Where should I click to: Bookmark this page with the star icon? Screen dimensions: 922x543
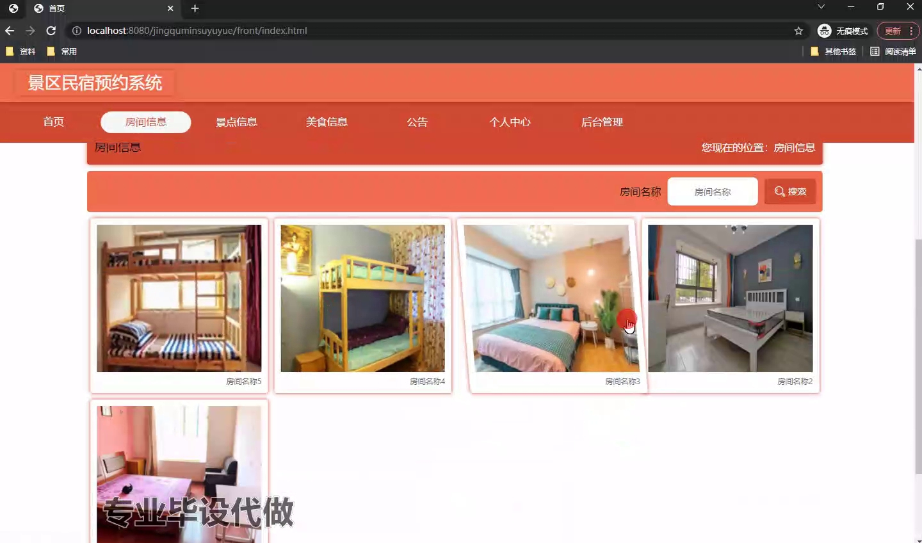click(x=798, y=31)
